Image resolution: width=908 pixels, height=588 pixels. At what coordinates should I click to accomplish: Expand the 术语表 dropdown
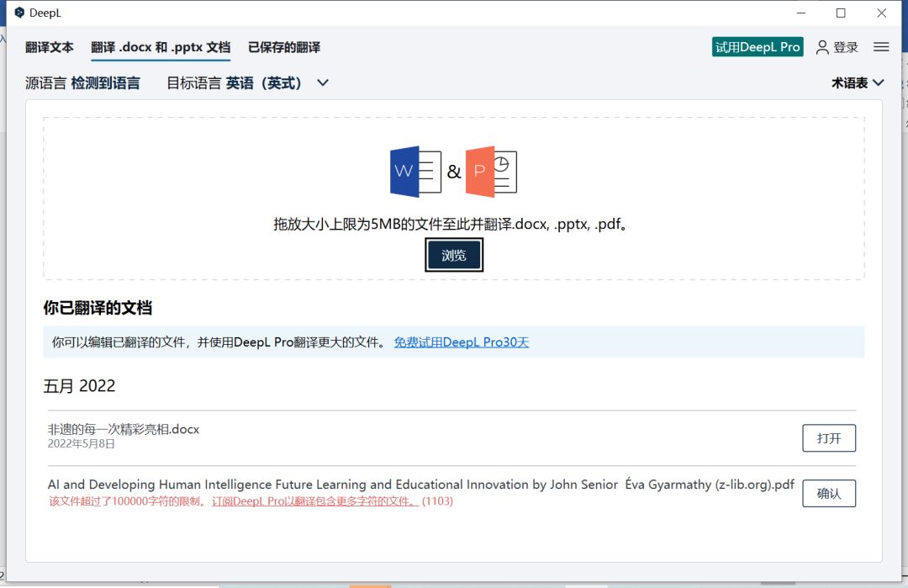click(858, 82)
